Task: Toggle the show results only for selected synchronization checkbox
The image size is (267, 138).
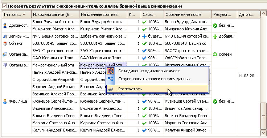Action: (x=4, y=6)
